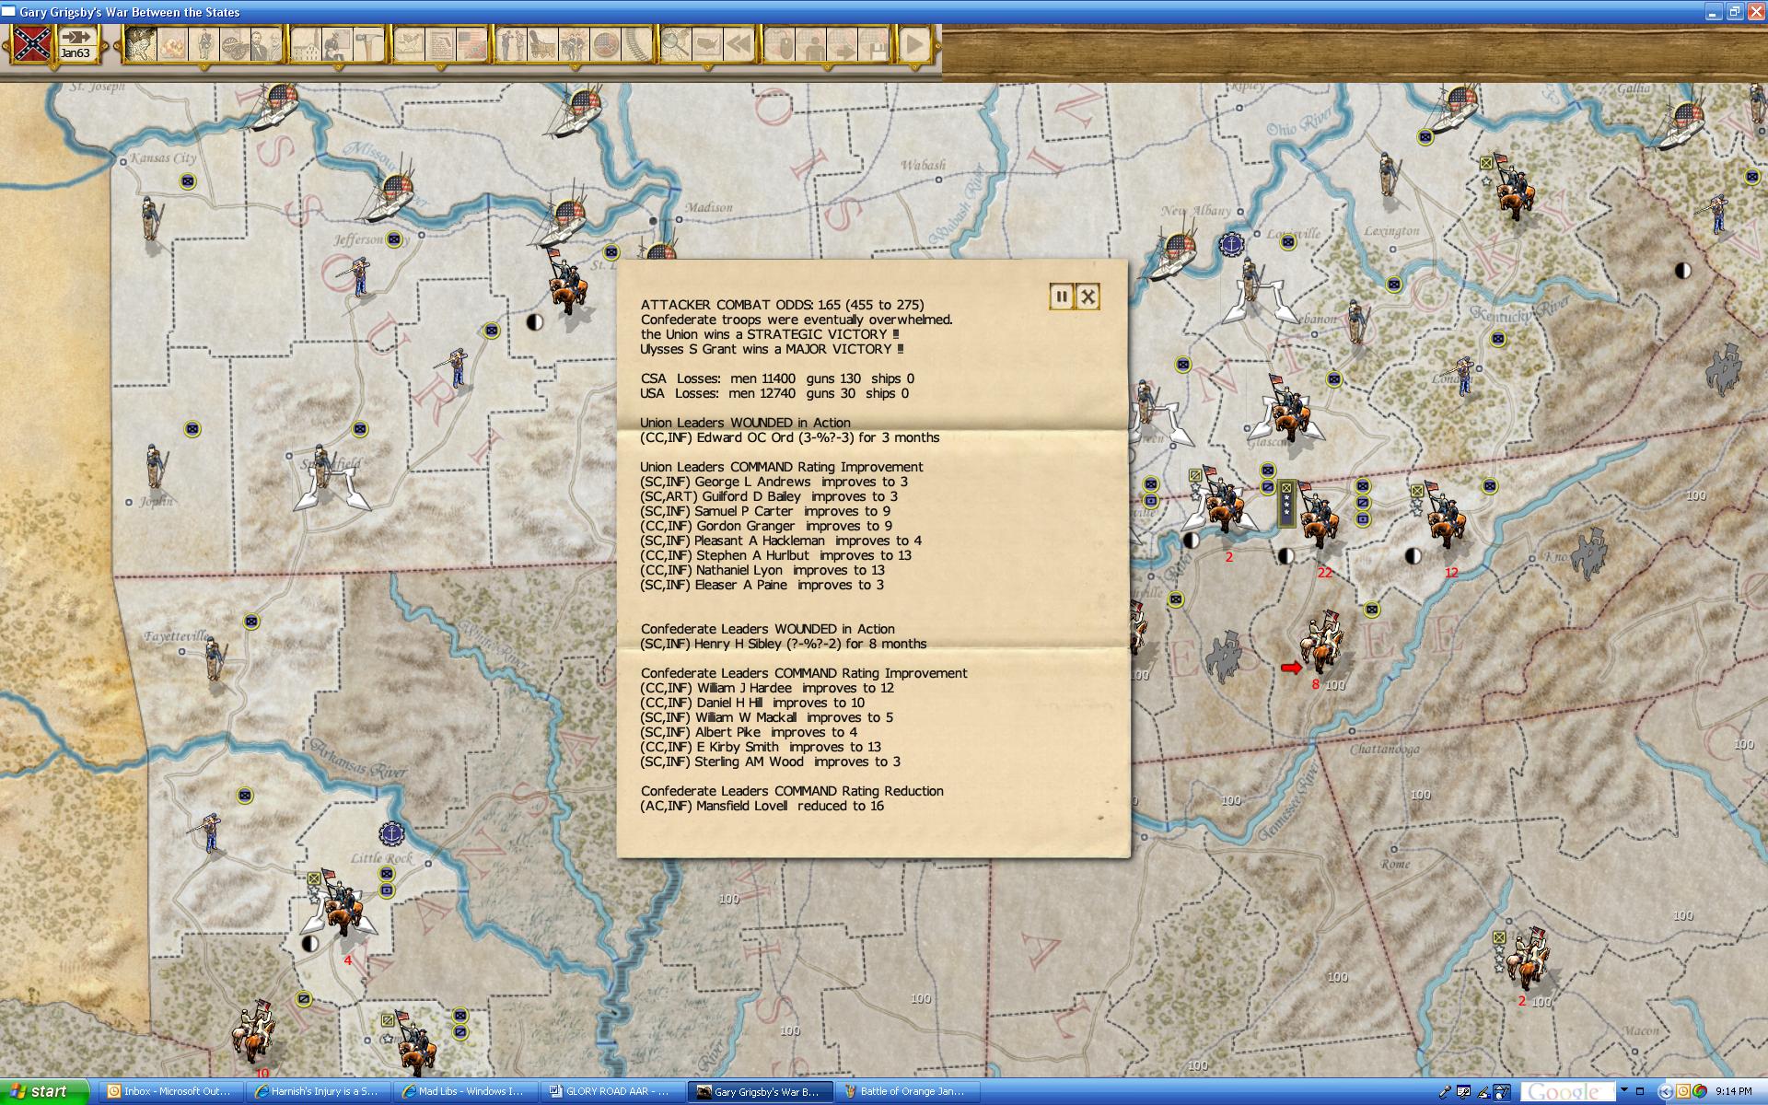The width and height of the screenshot is (1768, 1105).
Task: Open the Windows start menu
Action: (44, 1091)
